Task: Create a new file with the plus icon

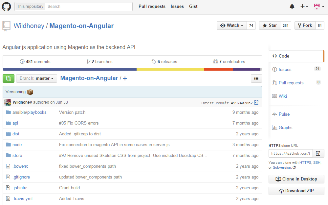Action: tap(125, 78)
